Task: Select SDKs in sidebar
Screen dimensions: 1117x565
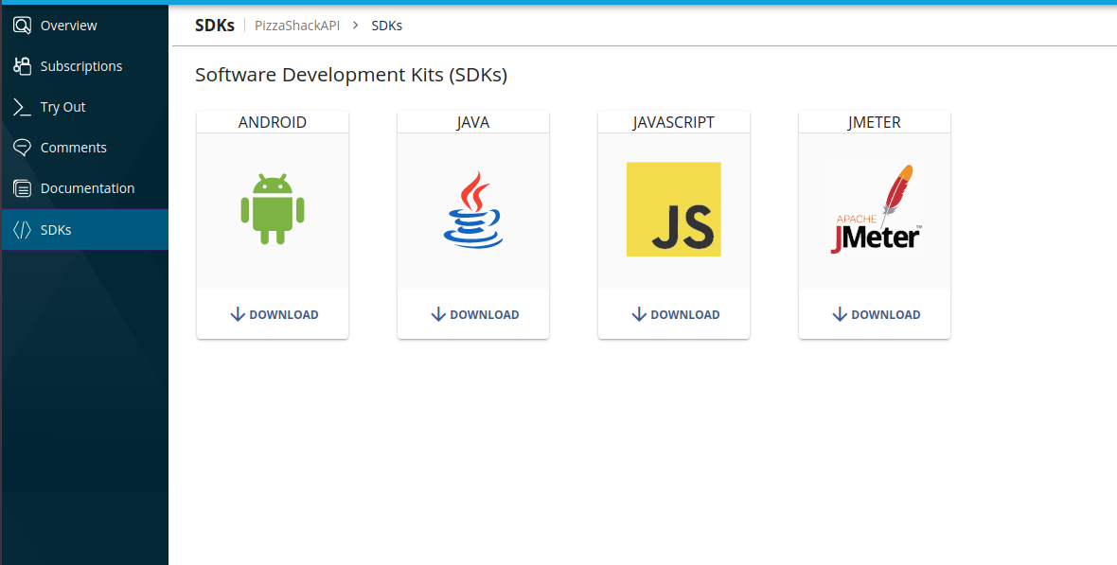Action: tap(85, 229)
